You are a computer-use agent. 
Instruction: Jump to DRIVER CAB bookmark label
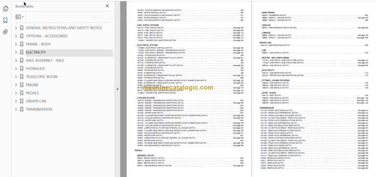pyautogui.click(x=36, y=101)
